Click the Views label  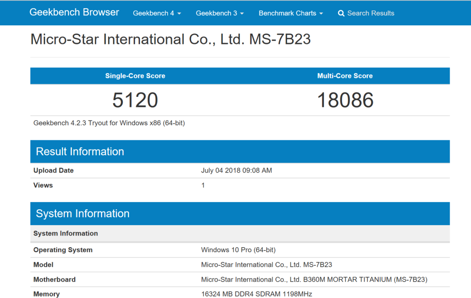43,185
